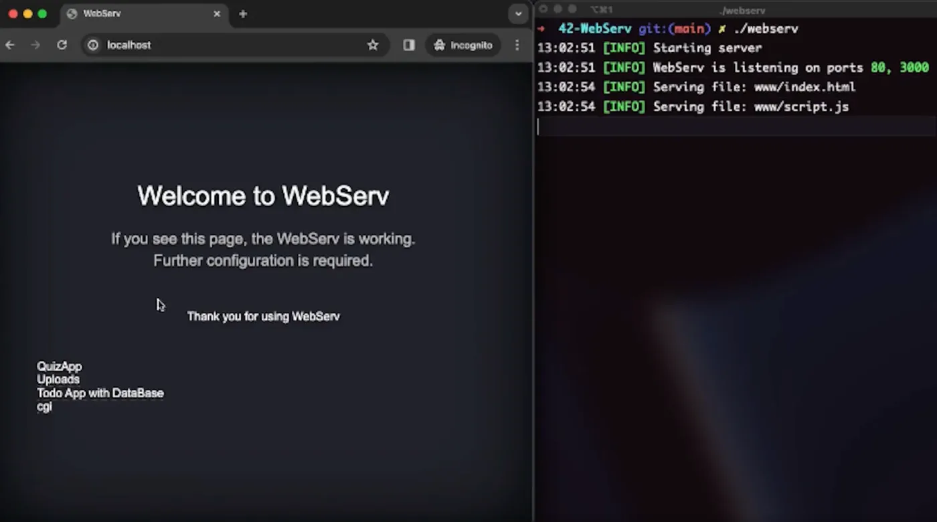The image size is (937, 522).
Task: View site information icon in address bar
Action: [93, 45]
